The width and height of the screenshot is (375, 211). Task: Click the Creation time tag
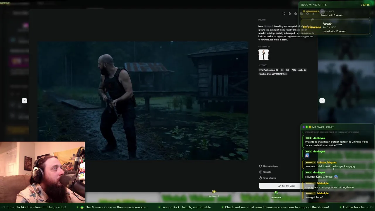273,74
